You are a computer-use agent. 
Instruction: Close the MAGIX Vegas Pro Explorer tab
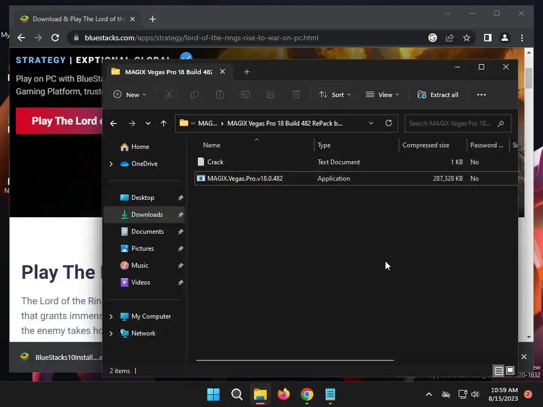(x=222, y=72)
